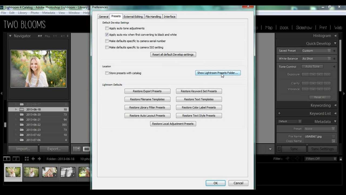The width and height of the screenshot is (346, 195).
Task: Click the large increase Vibrance button
Action: pyautogui.click(x=327, y=89)
